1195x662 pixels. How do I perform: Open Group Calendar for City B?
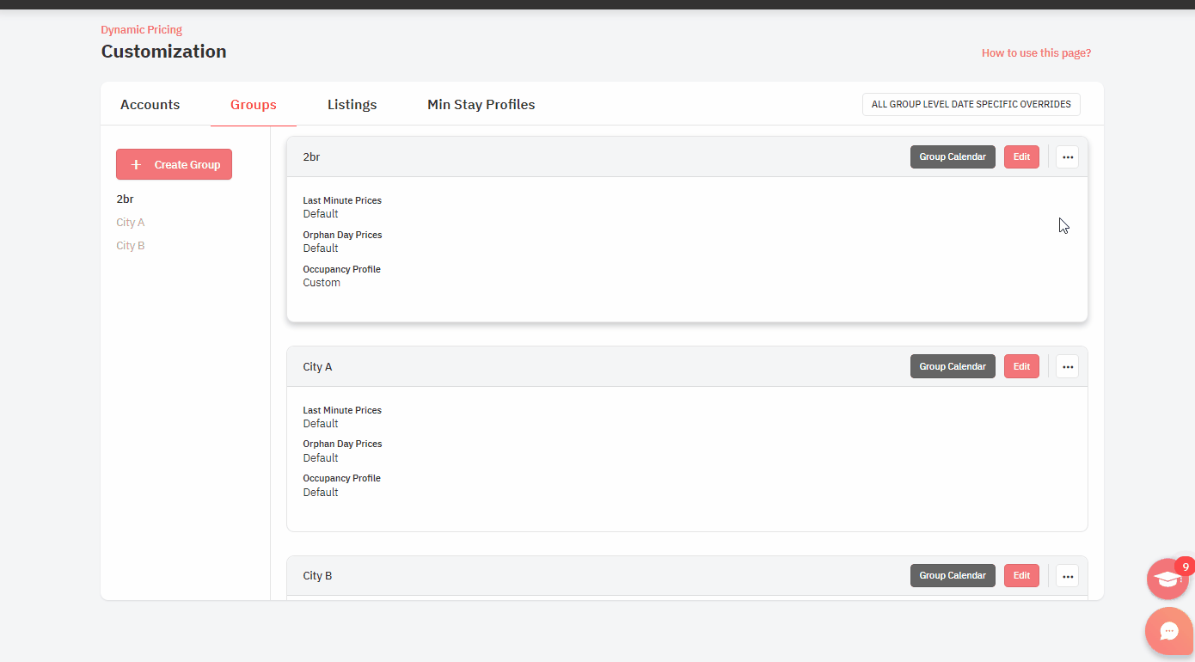coord(953,576)
